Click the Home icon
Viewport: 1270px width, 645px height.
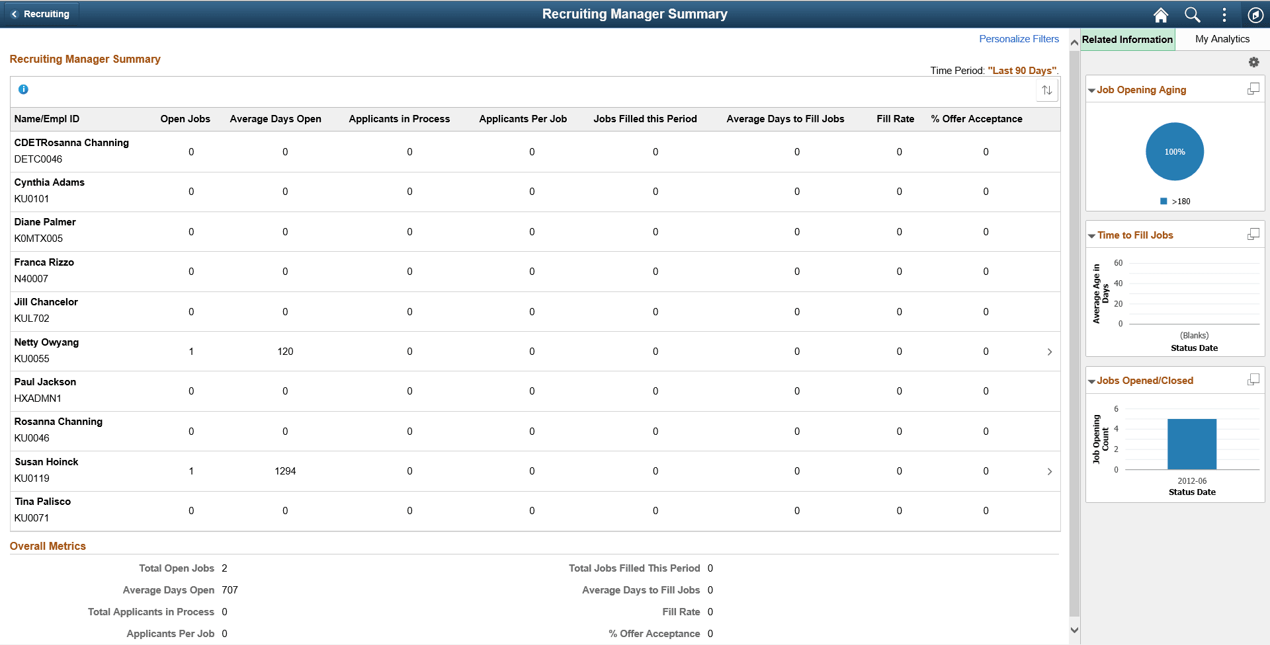point(1160,15)
